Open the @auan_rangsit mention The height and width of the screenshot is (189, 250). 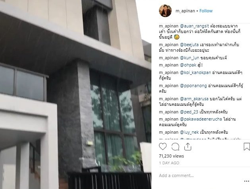pyautogui.click(x=194, y=26)
